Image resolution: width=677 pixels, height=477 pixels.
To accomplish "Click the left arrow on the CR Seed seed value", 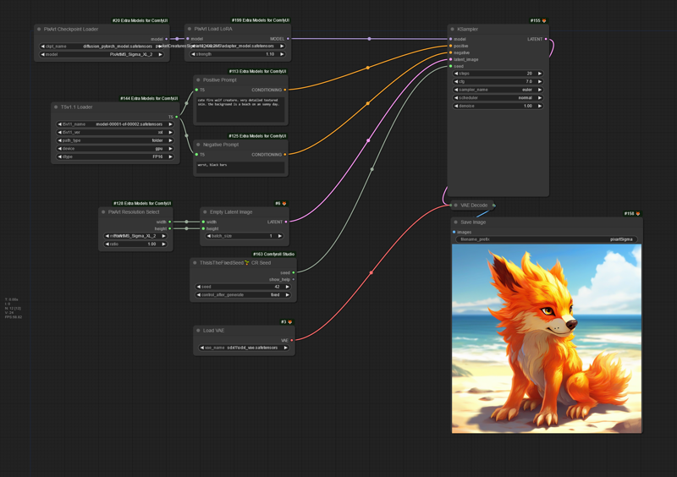I will click(x=199, y=287).
